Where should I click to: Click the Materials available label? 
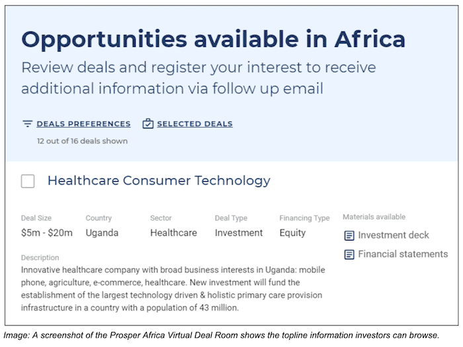coord(374,217)
